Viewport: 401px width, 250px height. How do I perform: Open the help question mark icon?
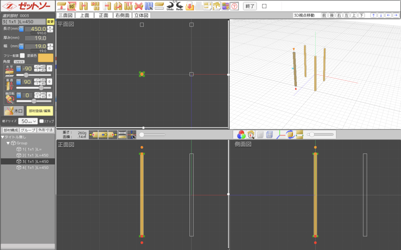(x=234, y=6)
